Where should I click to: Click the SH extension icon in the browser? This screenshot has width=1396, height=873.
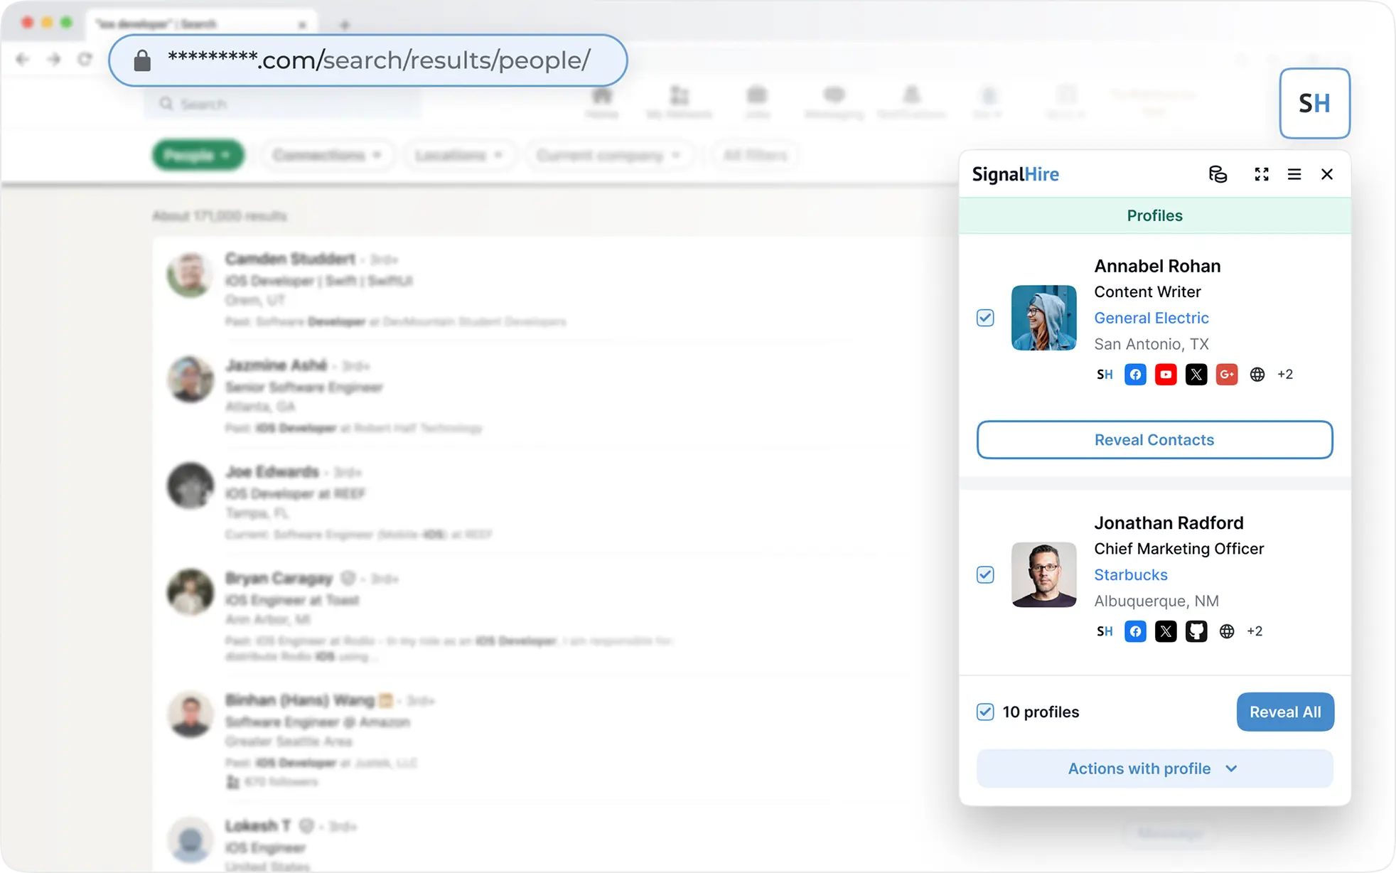[x=1314, y=103]
